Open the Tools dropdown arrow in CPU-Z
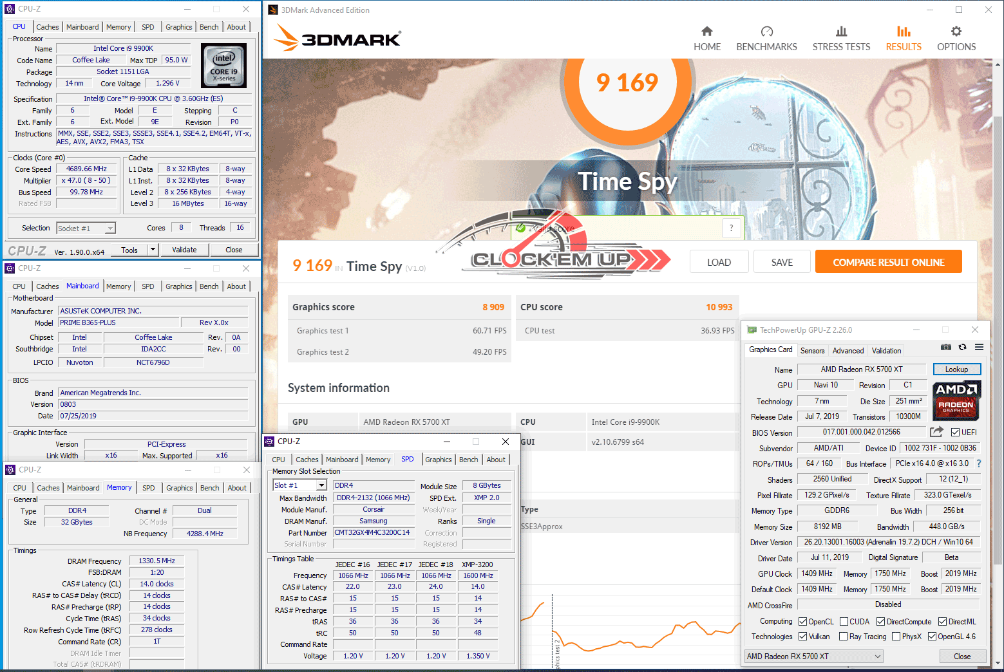Viewport: 1004px width, 672px height. click(x=153, y=250)
